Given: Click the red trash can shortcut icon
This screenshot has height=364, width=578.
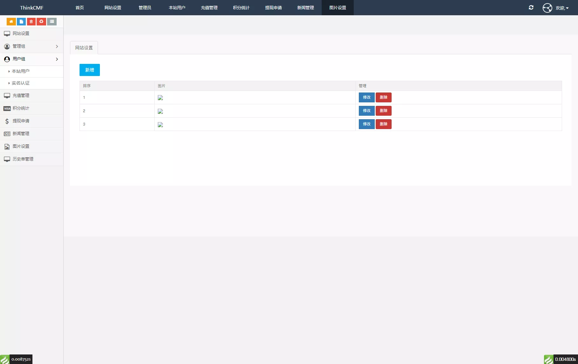Looking at the screenshot, I should [x=31, y=22].
